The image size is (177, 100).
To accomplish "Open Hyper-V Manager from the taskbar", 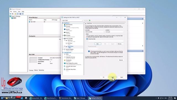I will pyautogui.click(x=80, y=98).
